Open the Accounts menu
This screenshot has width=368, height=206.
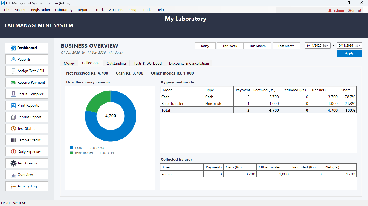click(x=116, y=10)
